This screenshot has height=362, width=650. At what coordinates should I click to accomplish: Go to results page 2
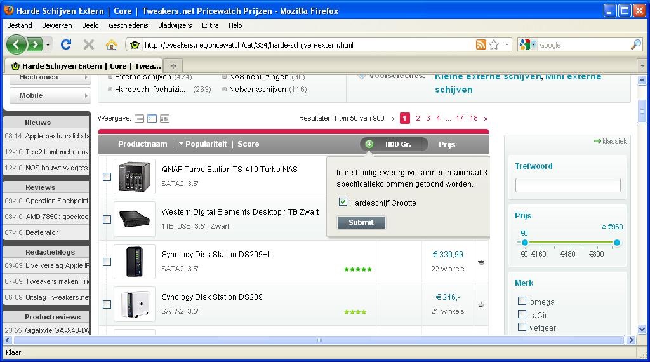pyautogui.click(x=418, y=118)
